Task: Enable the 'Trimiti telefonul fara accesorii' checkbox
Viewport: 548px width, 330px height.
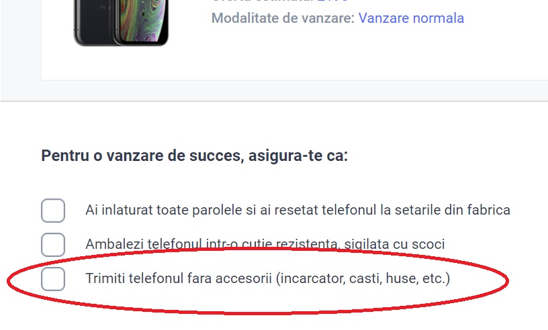Action: click(53, 279)
